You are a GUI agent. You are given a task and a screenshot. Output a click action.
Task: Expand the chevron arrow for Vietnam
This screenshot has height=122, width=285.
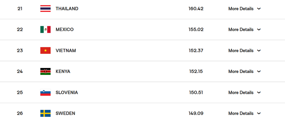(x=259, y=50)
